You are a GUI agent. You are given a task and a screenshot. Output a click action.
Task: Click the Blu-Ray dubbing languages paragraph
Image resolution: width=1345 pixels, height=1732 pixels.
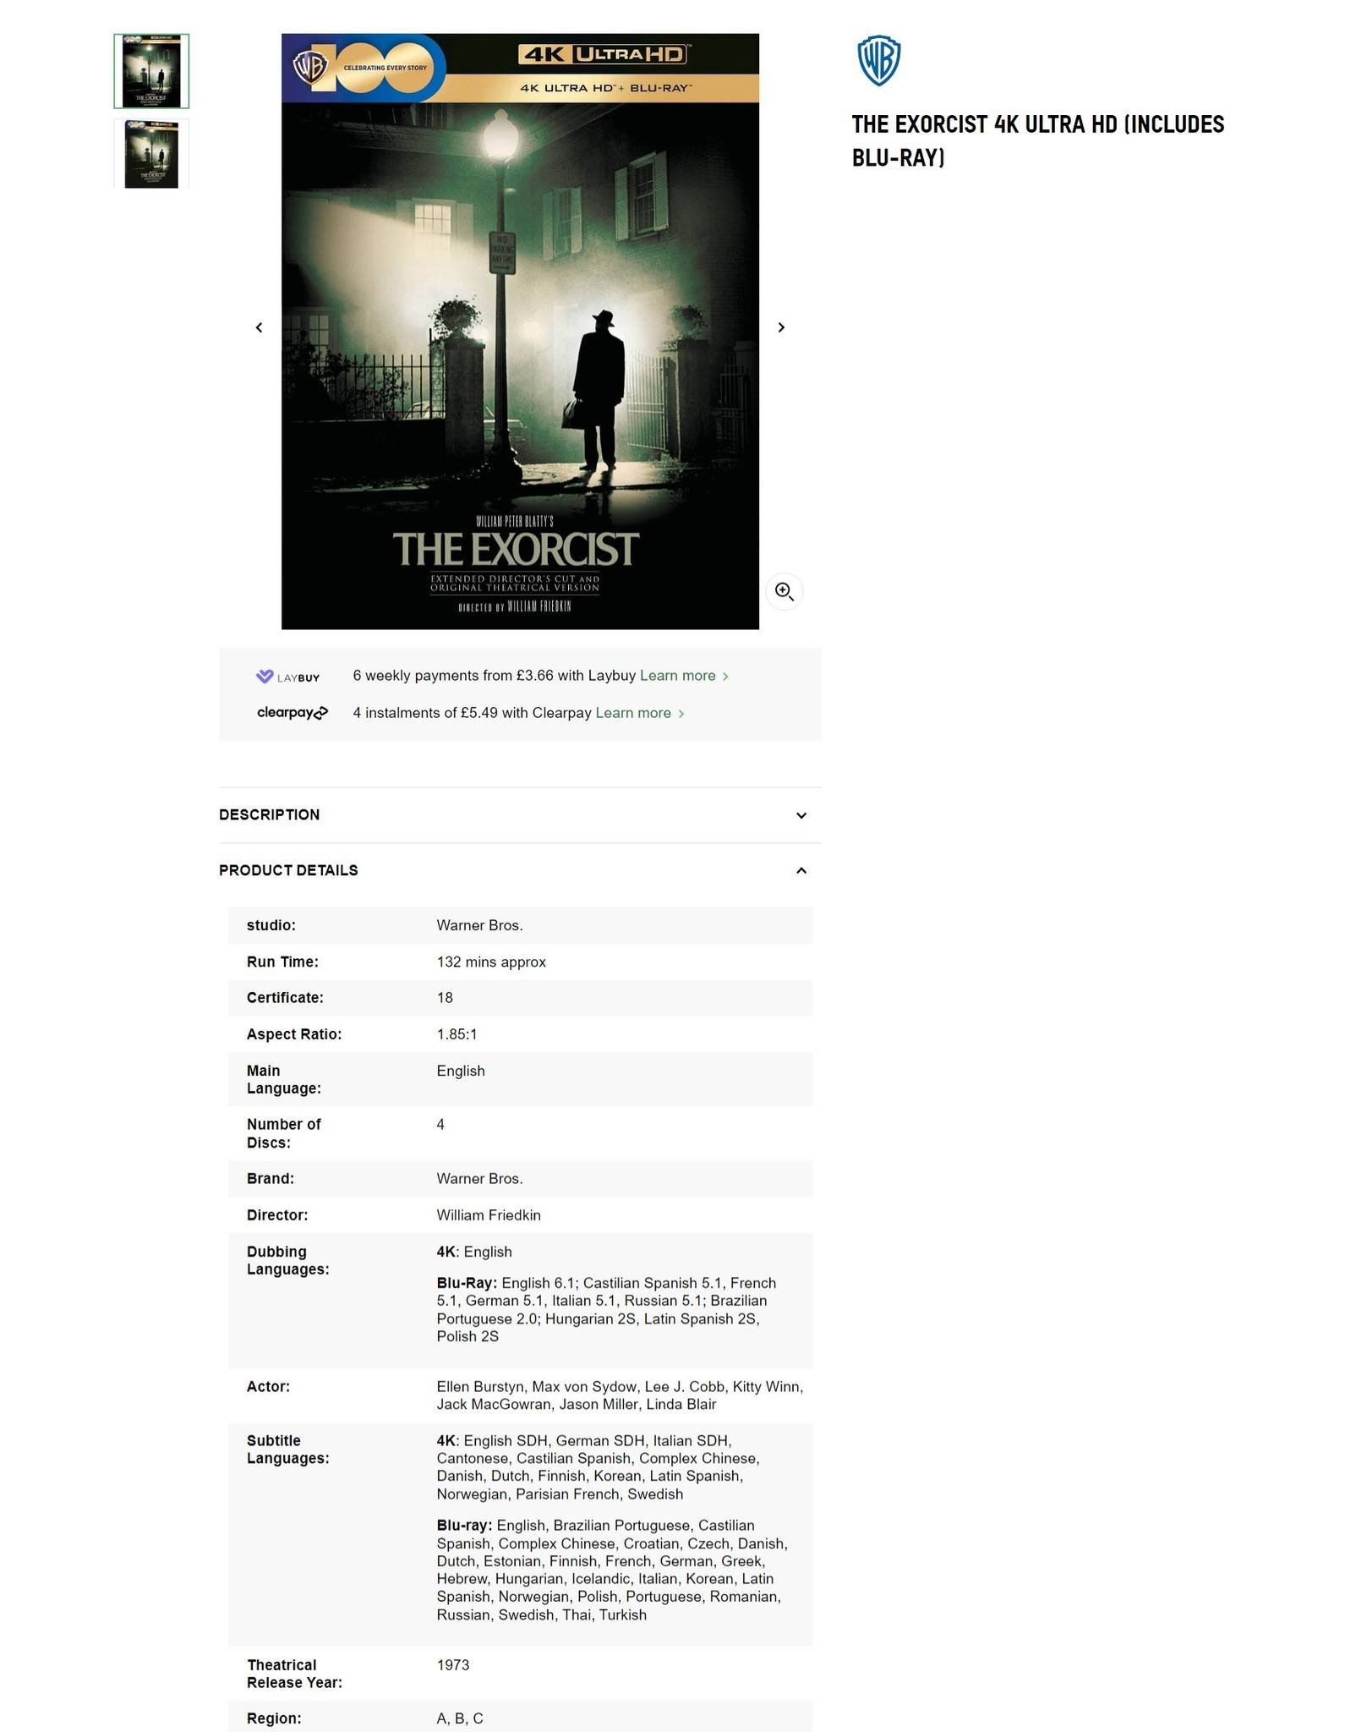click(x=607, y=1310)
